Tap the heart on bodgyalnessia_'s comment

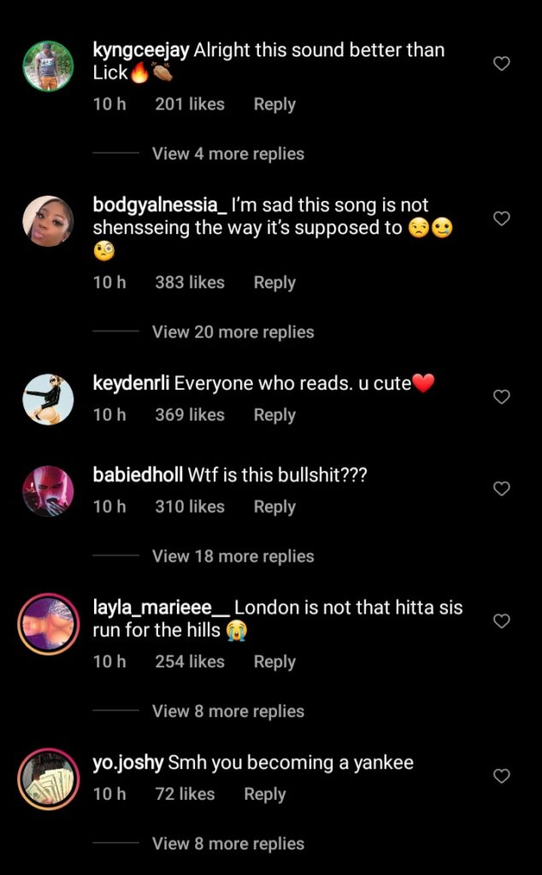click(502, 219)
